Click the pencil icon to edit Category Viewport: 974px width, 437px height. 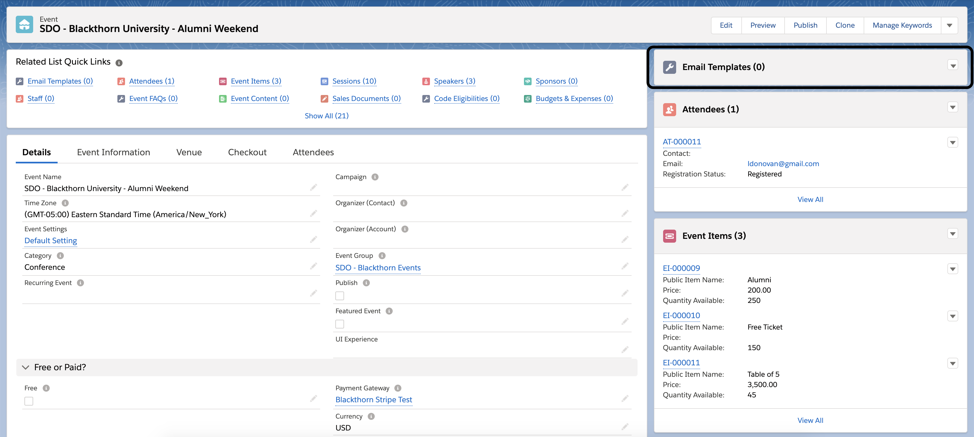(313, 266)
